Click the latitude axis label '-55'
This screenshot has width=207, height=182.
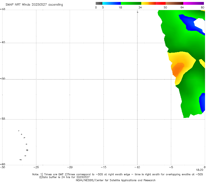click(x=3, y=118)
